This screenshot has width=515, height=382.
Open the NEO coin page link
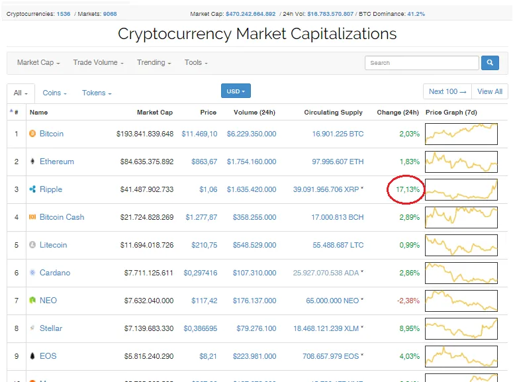point(48,300)
